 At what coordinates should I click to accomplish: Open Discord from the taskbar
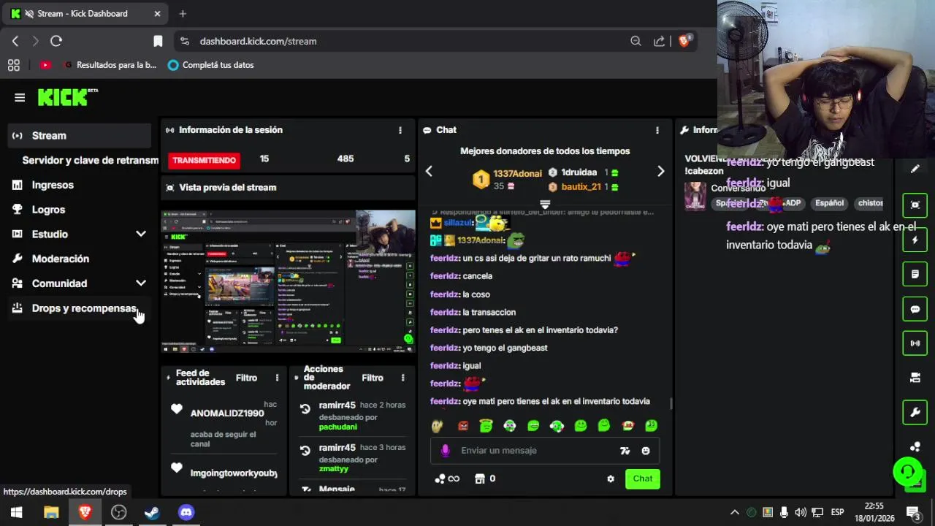pyautogui.click(x=186, y=512)
